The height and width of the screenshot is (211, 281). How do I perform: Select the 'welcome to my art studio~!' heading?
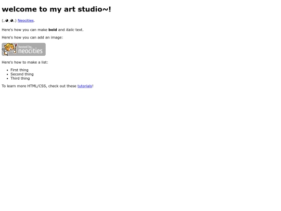(x=56, y=9)
